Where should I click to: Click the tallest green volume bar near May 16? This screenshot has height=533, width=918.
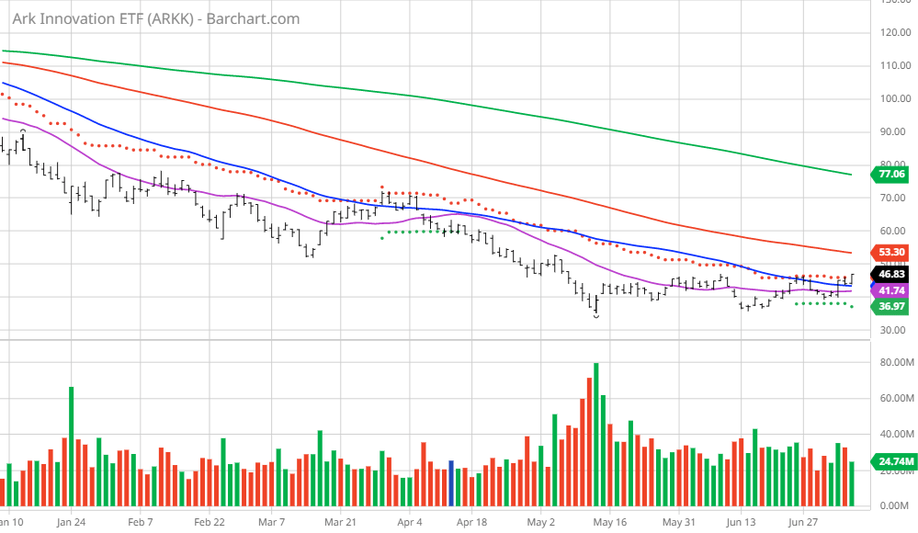[x=596, y=435]
